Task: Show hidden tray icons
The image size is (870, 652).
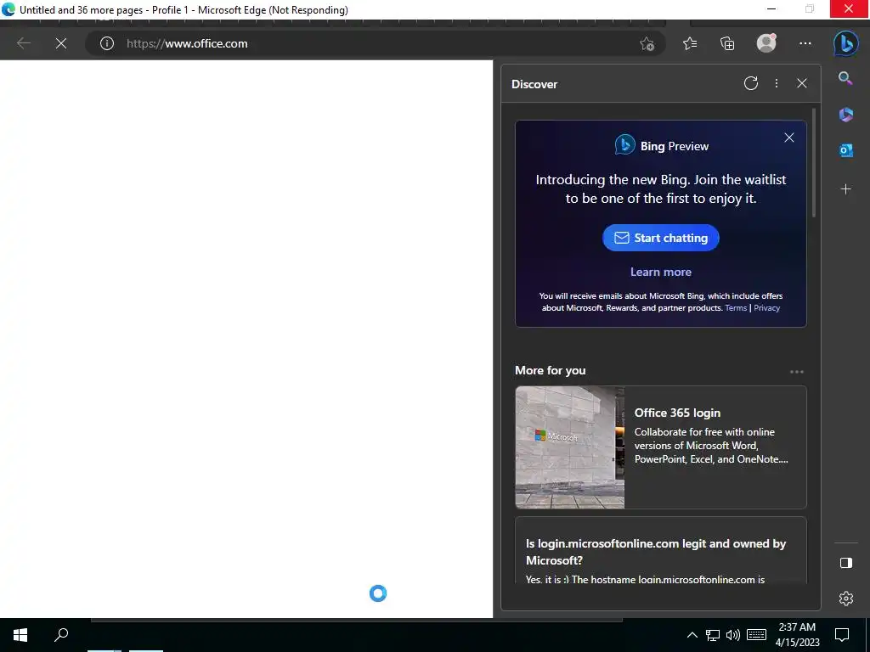Action: (692, 635)
